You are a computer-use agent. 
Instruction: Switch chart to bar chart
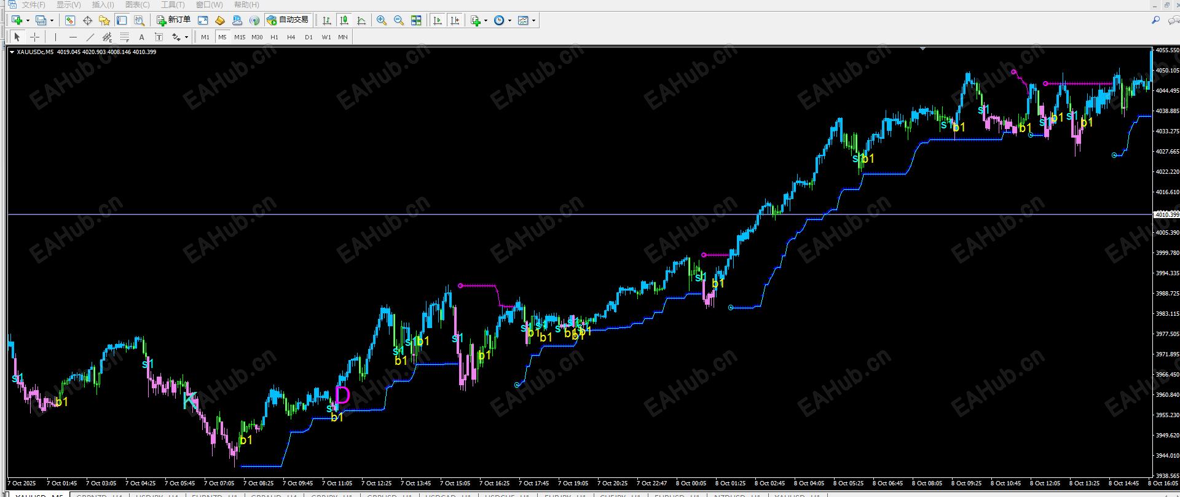(327, 20)
